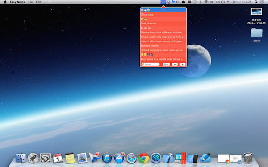The width and height of the screenshot is (268, 167).
Task: Click the Time Machine clock menu bar icon
Action: pyautogui.click(x=195, y=2)
